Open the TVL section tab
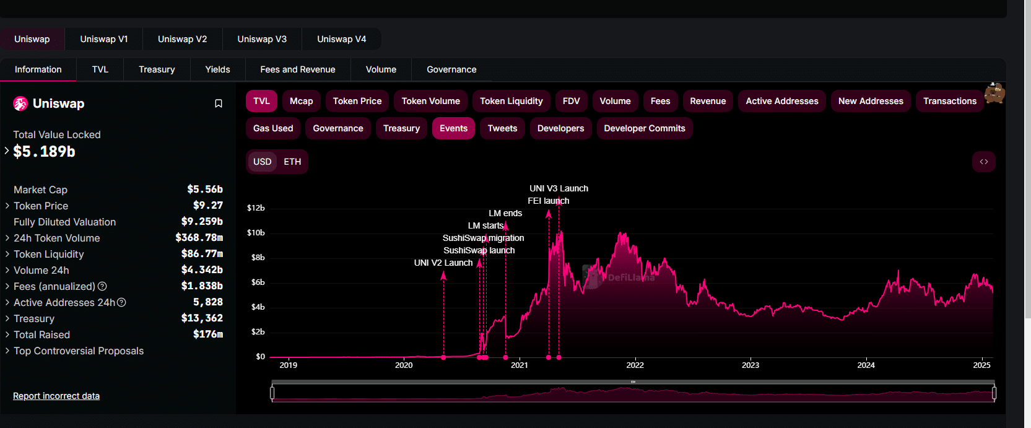 pos(100,69)
